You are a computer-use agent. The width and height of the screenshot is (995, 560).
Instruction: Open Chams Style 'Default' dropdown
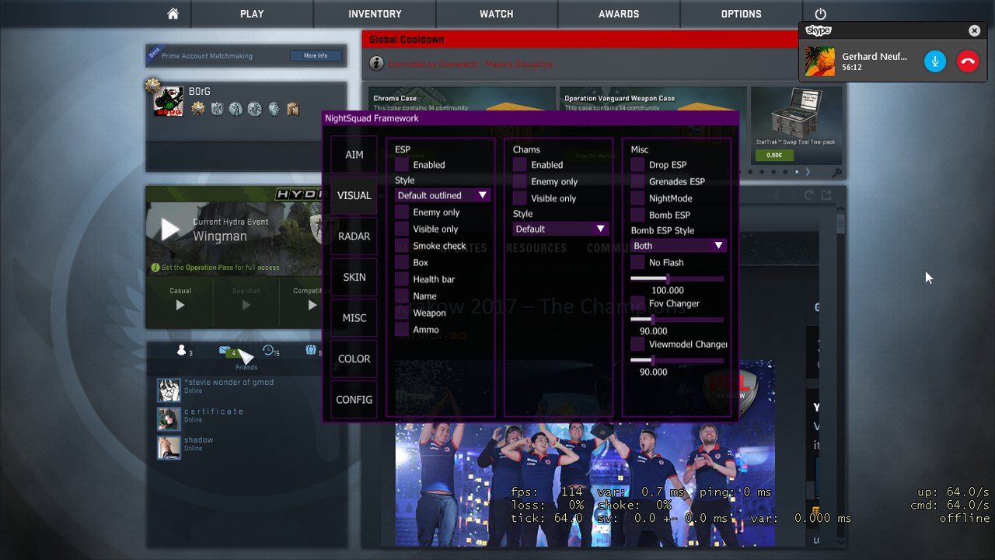(560, 229)
